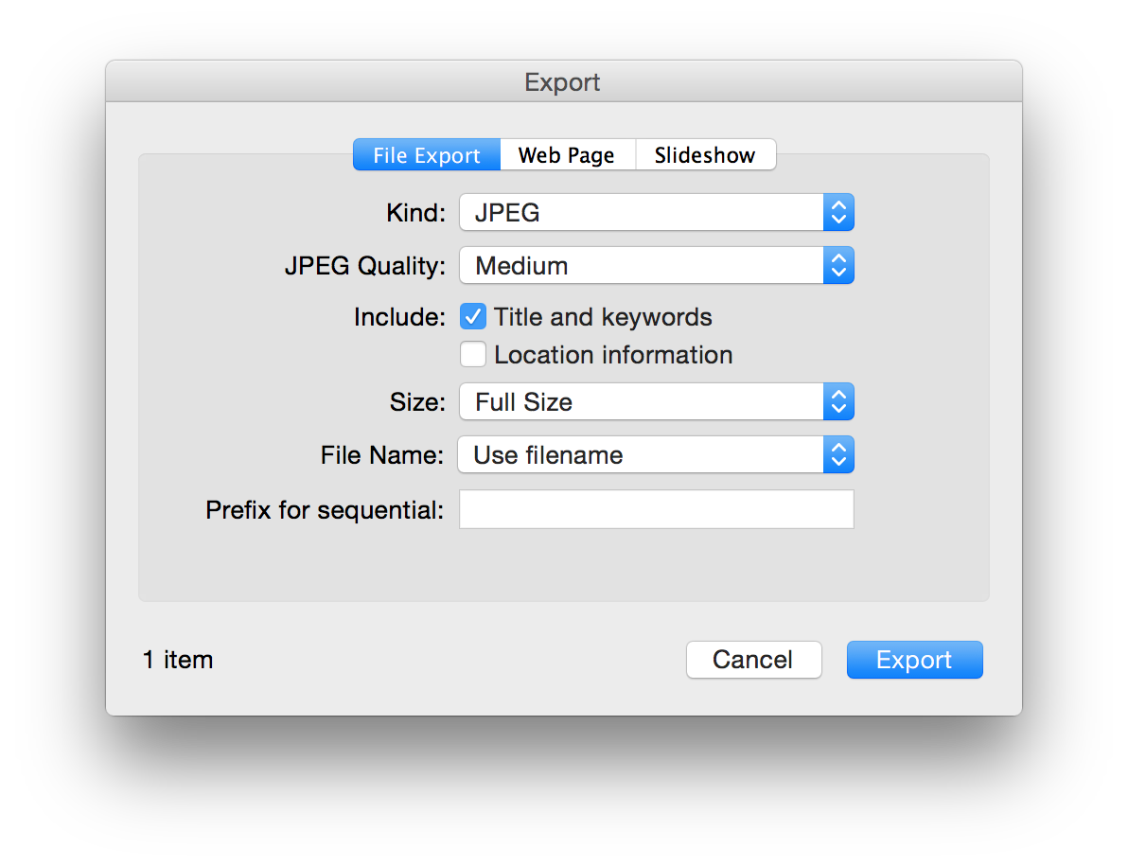Click the Export dialog title bar
The height and width of the screenshot is (867, 1128).
[563, 82]
